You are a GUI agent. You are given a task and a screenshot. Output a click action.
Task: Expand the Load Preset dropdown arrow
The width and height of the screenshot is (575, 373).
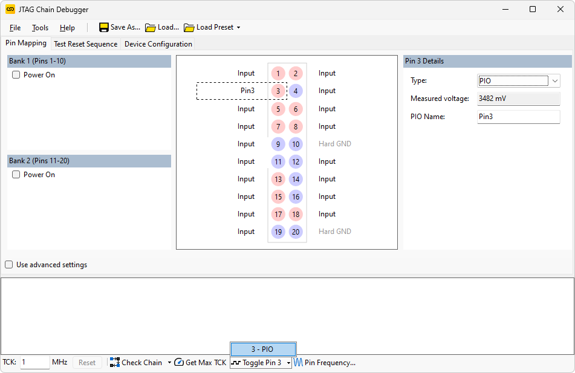pos(238,28)
